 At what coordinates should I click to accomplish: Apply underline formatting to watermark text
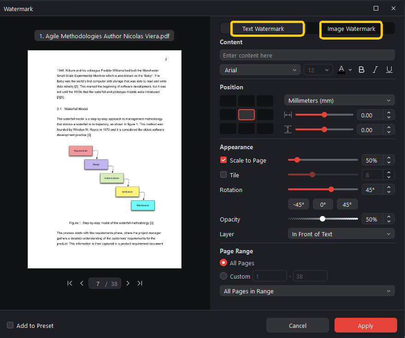(389, 70)
